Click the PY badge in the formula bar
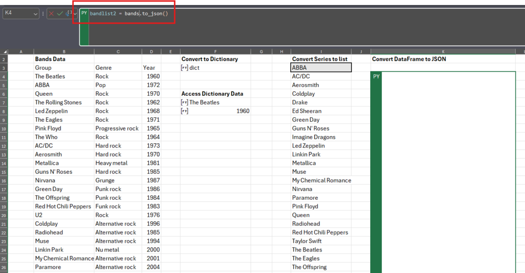The image size is (525, 273). (x=84, y=13)
